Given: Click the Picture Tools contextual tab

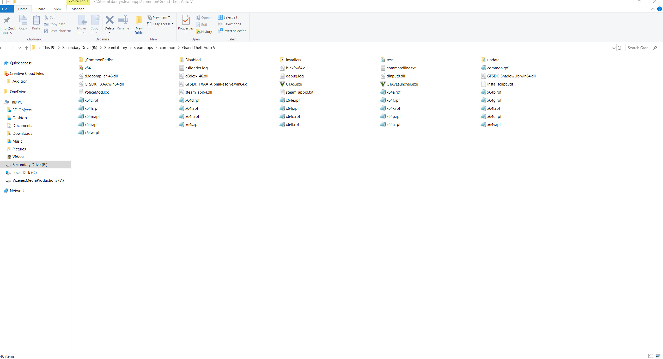Looking at the screenshot, I should (78, 2).
